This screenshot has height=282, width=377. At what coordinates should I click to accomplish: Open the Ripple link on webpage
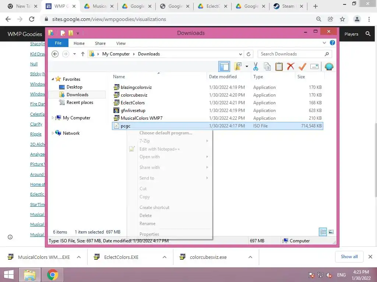[x=36, y=134]
